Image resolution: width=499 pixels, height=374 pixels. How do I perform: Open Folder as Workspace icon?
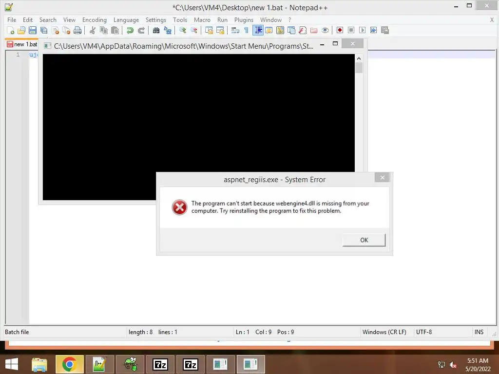pos(314,30)
